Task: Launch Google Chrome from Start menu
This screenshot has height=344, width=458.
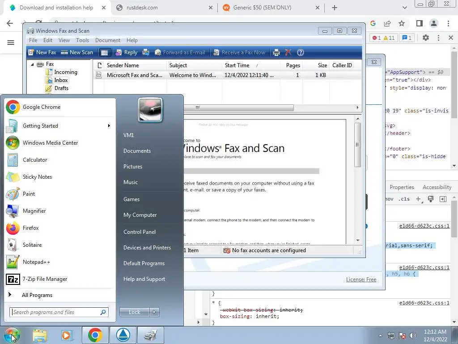Action: point(60,107)
